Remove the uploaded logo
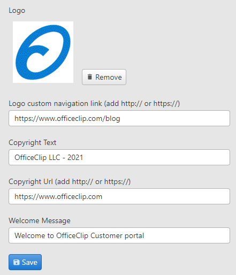 104,77
